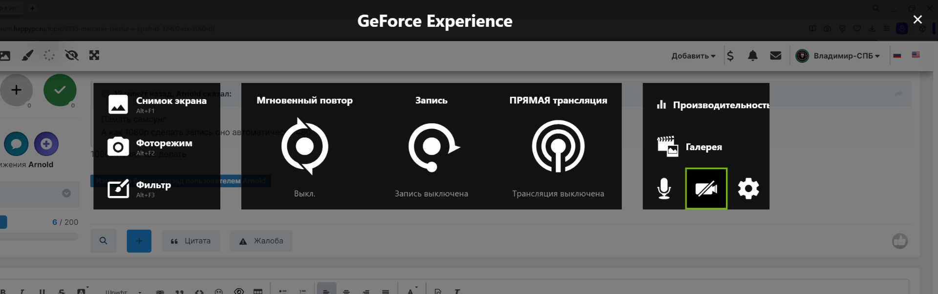Image resolution: width=938 pixels, height=294 pixels.
Task: Click the Жалоба report button
Action: pyautogui.click(x=261, y=241)
